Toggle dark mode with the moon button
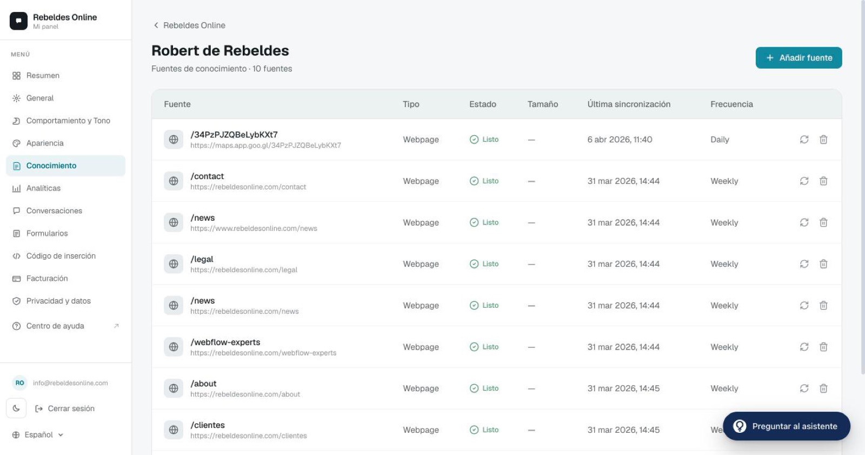The height and width of the screenshot is (455, 865). 16,408
